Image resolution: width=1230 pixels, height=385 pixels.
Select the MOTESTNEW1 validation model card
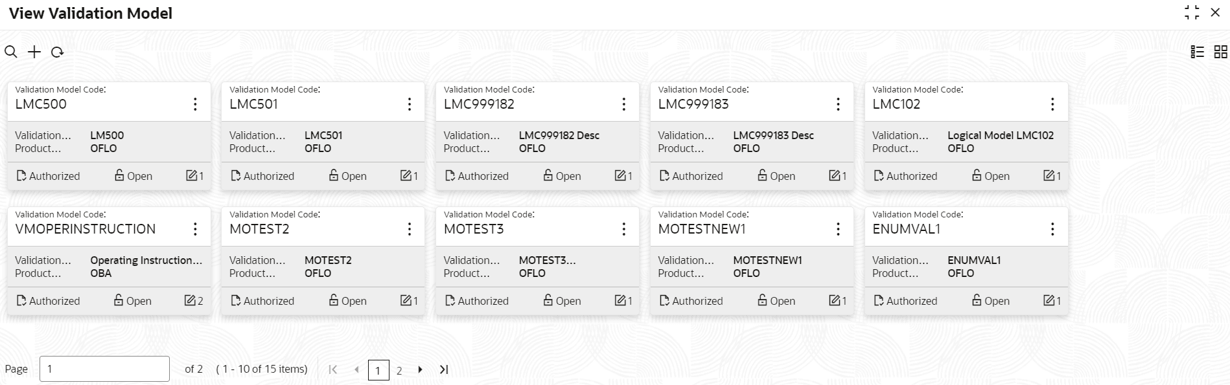point(752,261)
